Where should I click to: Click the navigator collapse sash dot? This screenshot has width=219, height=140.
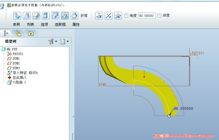[x=73, y=117]
